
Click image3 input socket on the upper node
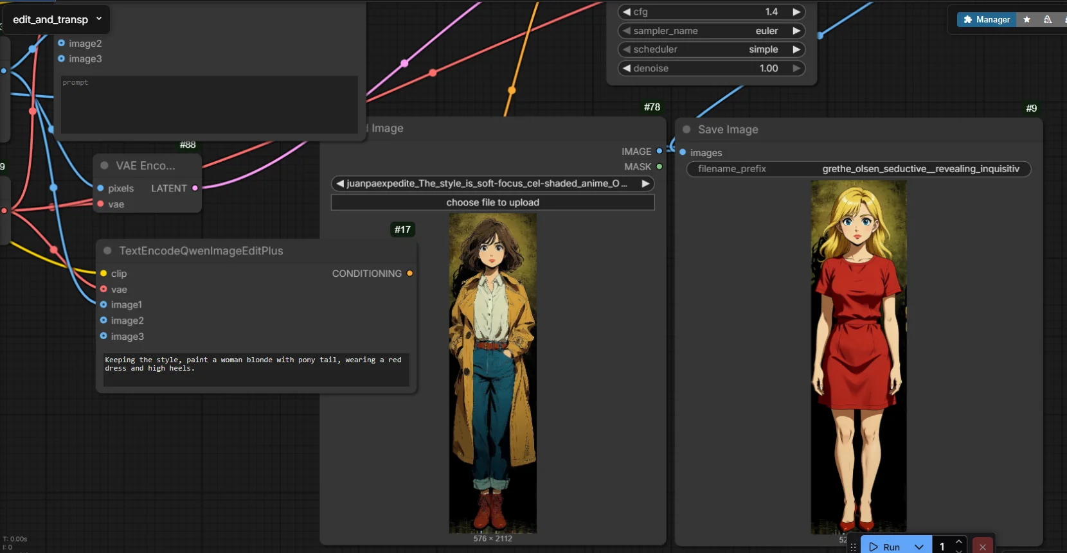coord(61,58)
